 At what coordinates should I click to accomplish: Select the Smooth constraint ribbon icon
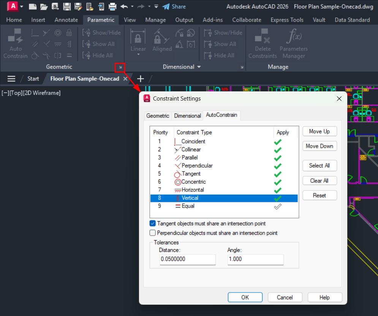46,56
